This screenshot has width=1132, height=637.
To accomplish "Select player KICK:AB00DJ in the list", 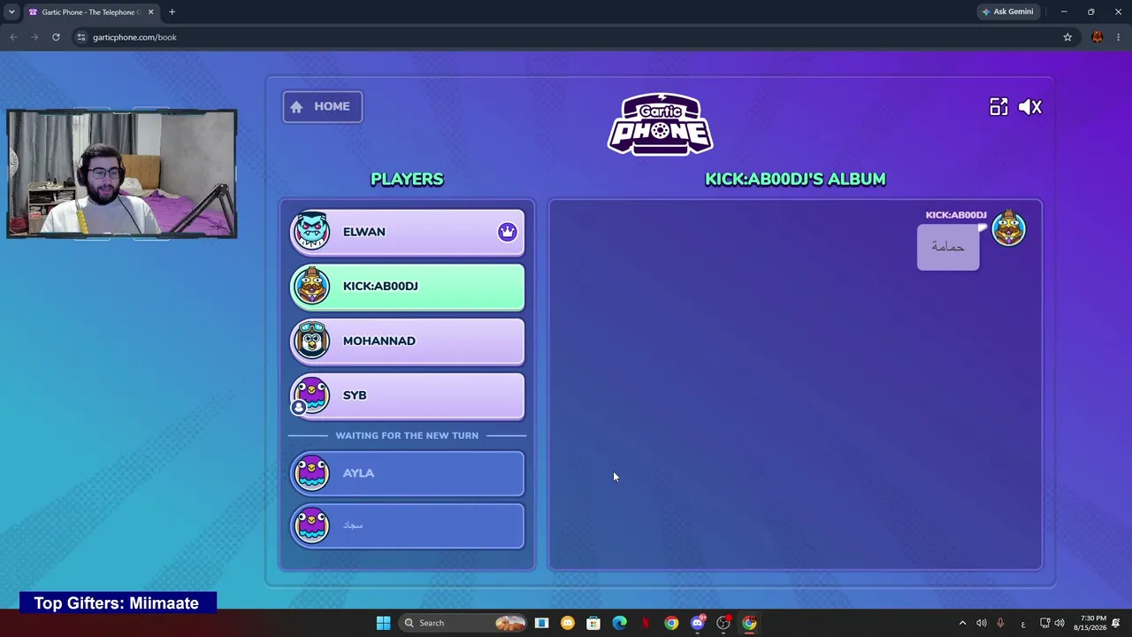I will (407, 287).
